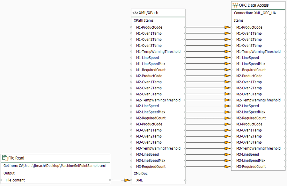
Task: Select the arrow connecting M1-ProductCode mappings
Action: (x=207, y=27)
